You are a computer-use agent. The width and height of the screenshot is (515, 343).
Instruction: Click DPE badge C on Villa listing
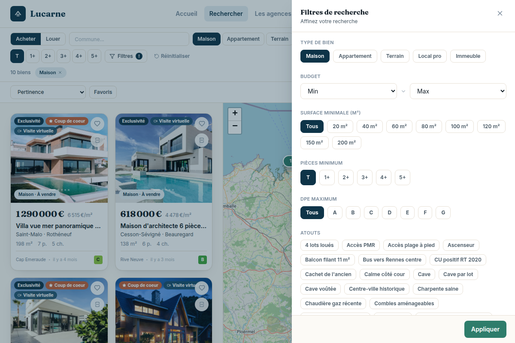(98, 259)
